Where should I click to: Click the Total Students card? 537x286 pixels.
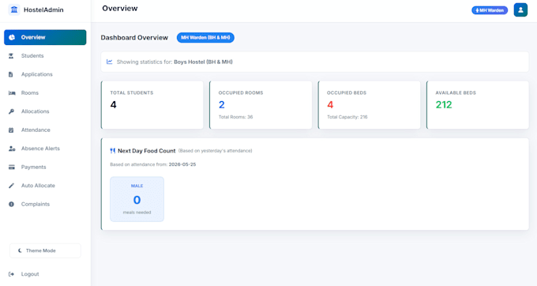pos(152,105)
